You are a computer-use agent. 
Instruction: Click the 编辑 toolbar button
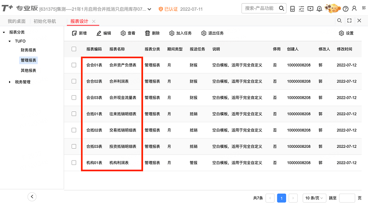coord(104,33)
